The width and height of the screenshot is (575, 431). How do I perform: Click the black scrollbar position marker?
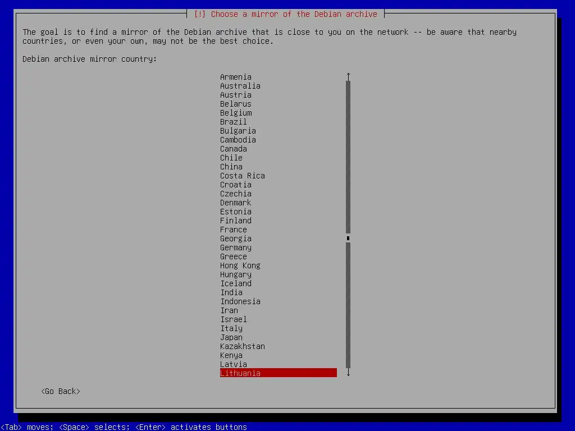348,238
